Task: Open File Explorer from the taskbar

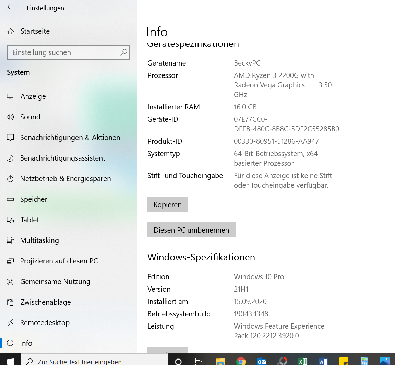Action: 220,361
